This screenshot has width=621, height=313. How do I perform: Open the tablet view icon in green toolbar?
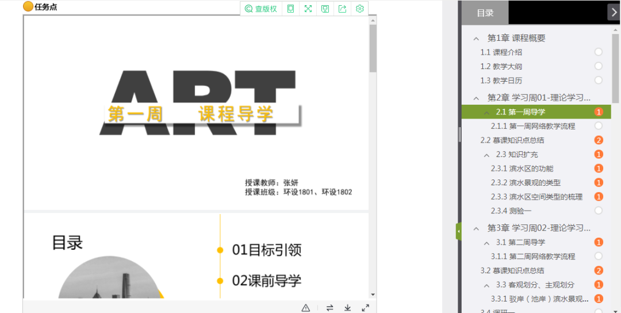click(291, 9)
